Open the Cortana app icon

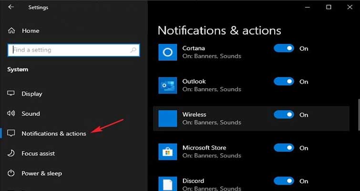pyautogui.click(x=167, y=52)
